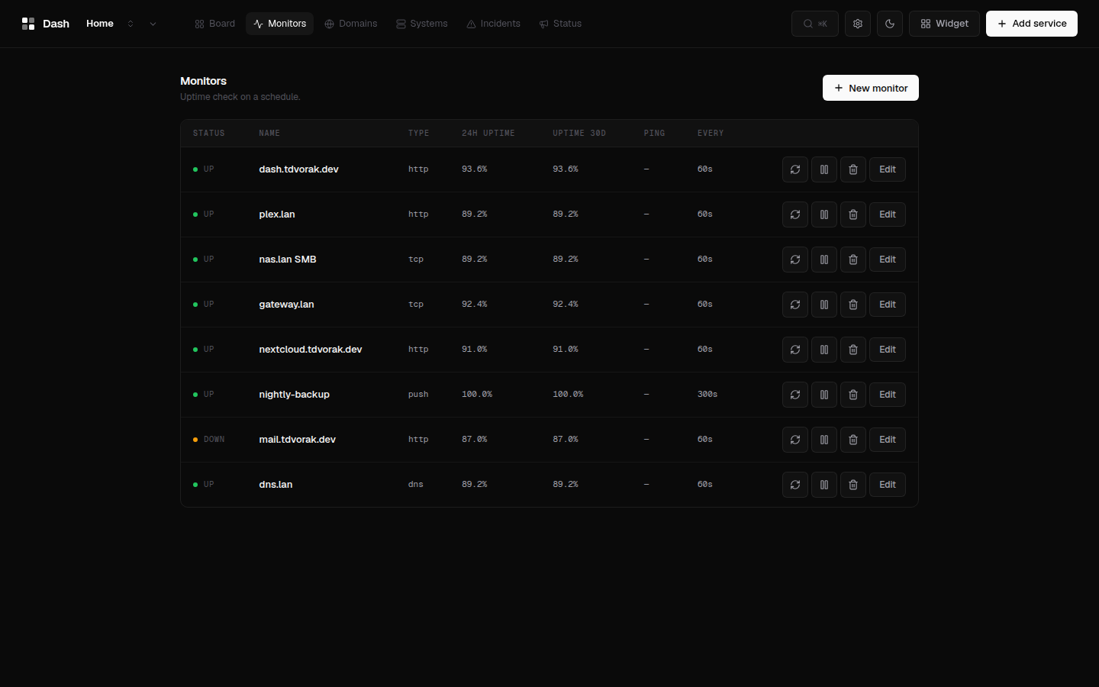The image size is (1099, 687).
Task: Delete the nas.lan SMB monitor
Action: pos(853,260)
